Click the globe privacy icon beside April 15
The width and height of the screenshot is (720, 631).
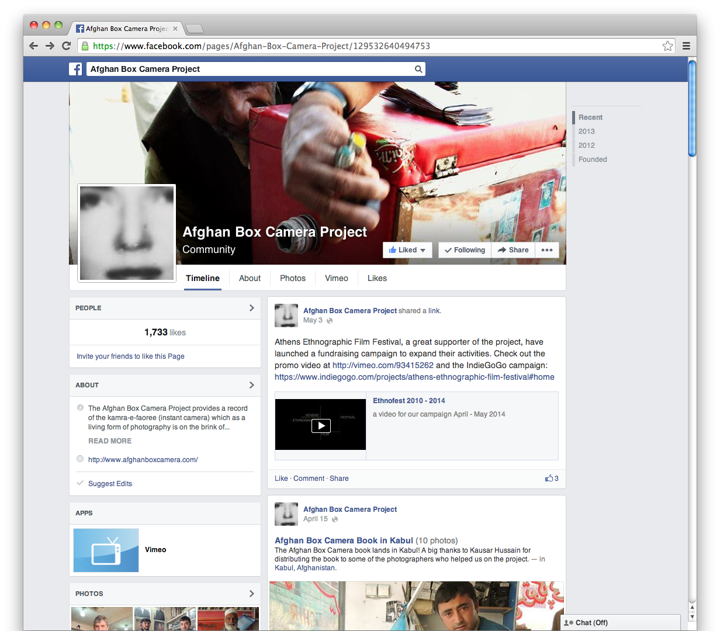pyautogui.click(x=335, y=519)
